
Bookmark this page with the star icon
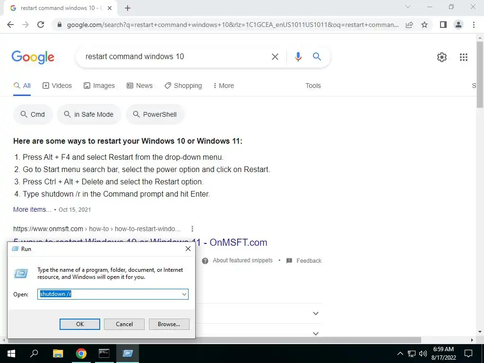(x=424, y=25)
